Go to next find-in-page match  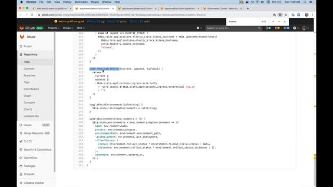coord(279,21)
